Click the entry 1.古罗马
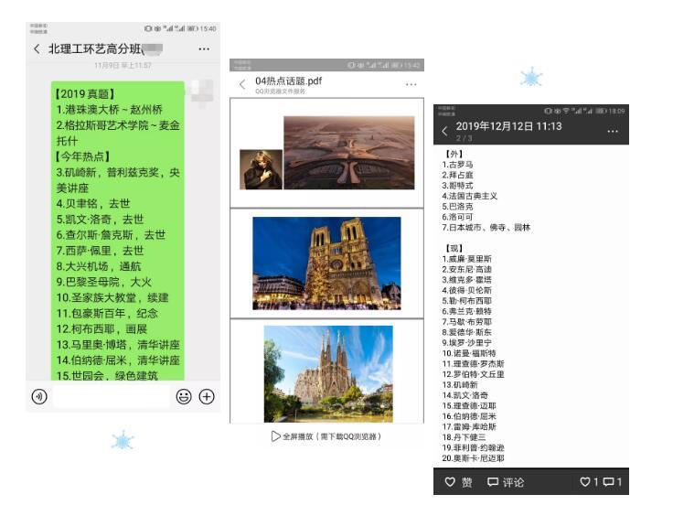The height and width of the screenshot is (516, 673). tap(457, 165)
